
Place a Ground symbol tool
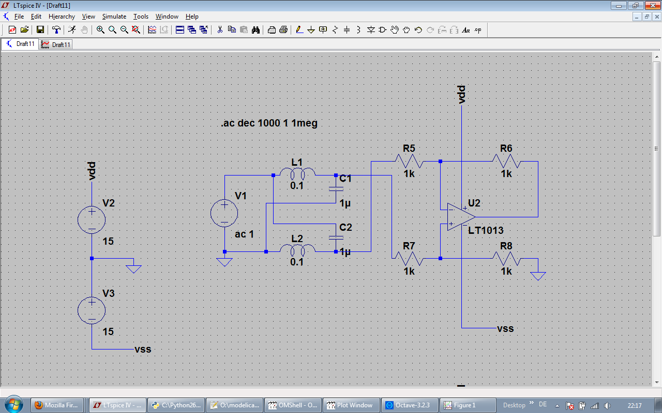(x=311, y=30)
